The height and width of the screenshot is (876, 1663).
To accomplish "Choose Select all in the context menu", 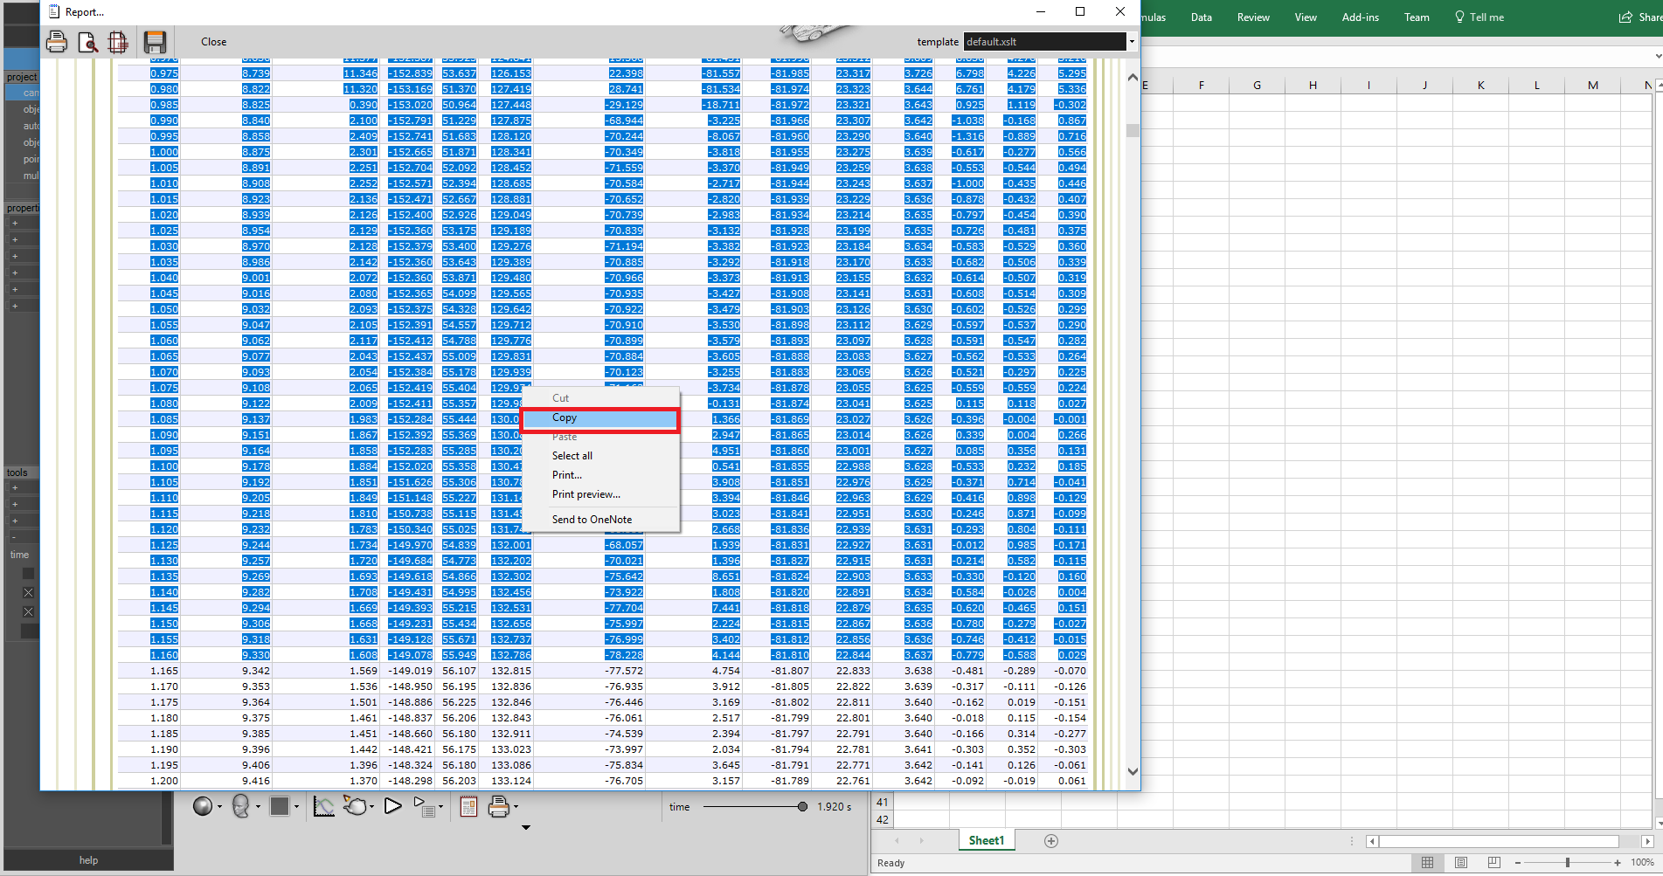I will coord(600,456).
